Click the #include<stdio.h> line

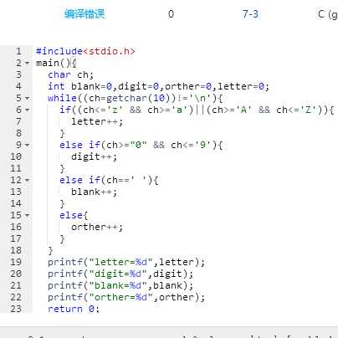point(85,51)
